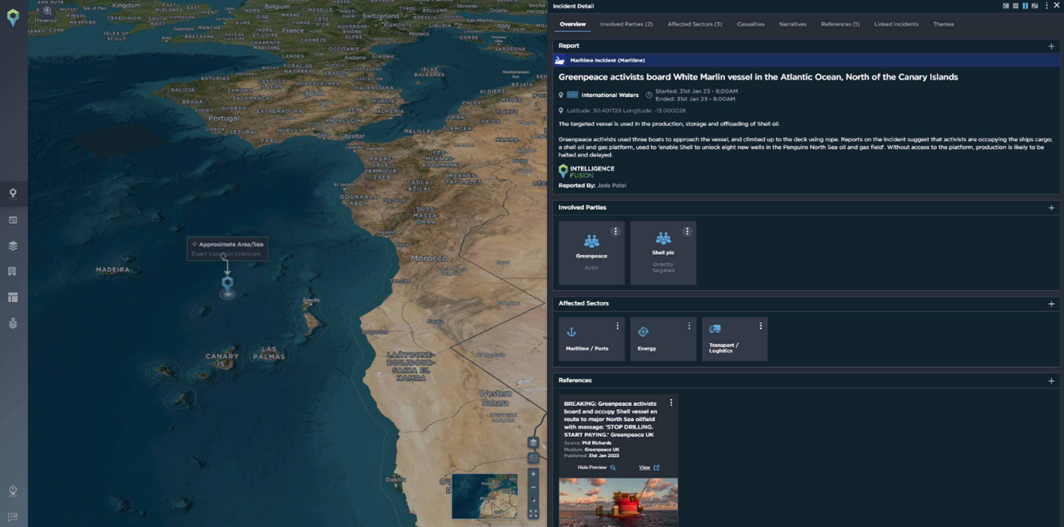Screen dimensions: 1064x527
Task: Click the Intelligence Fusion logo in sidebar
Action: click(13, 18)
